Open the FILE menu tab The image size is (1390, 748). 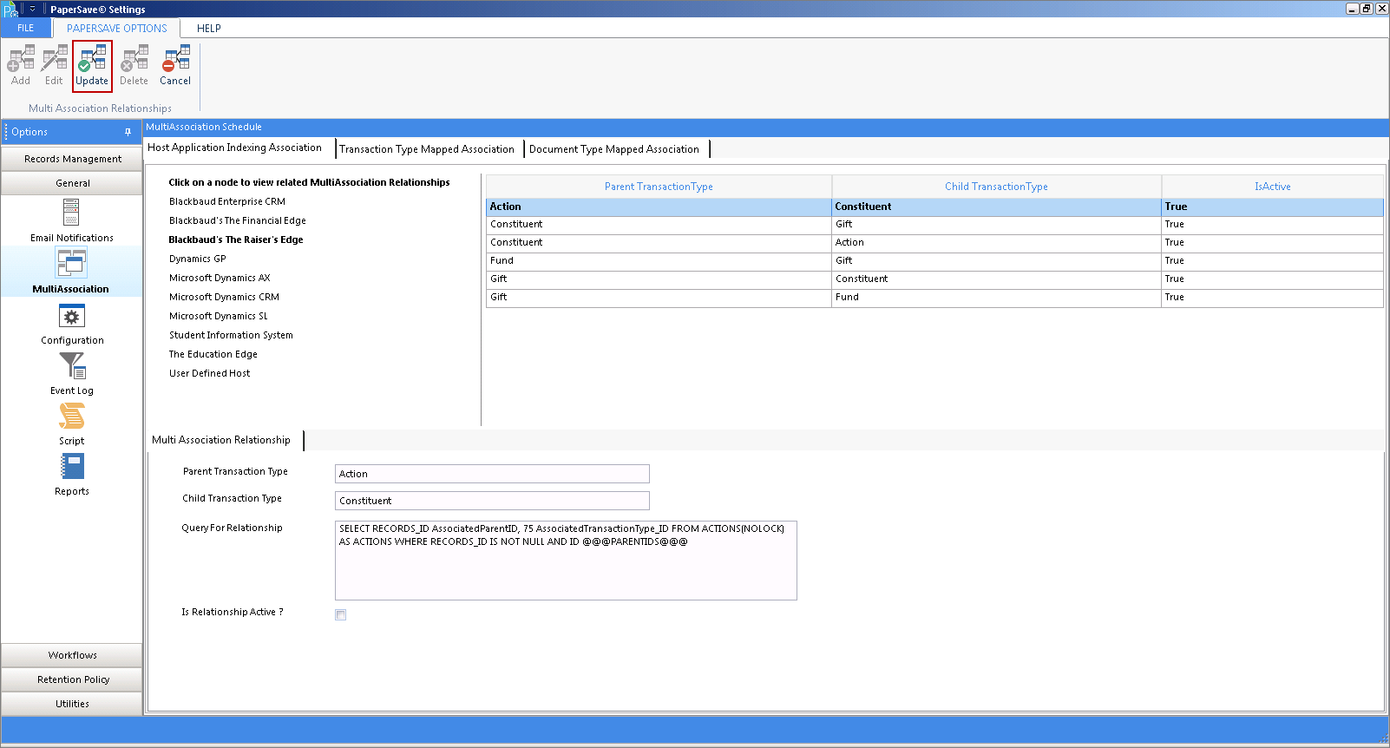(x=26, y=28)
